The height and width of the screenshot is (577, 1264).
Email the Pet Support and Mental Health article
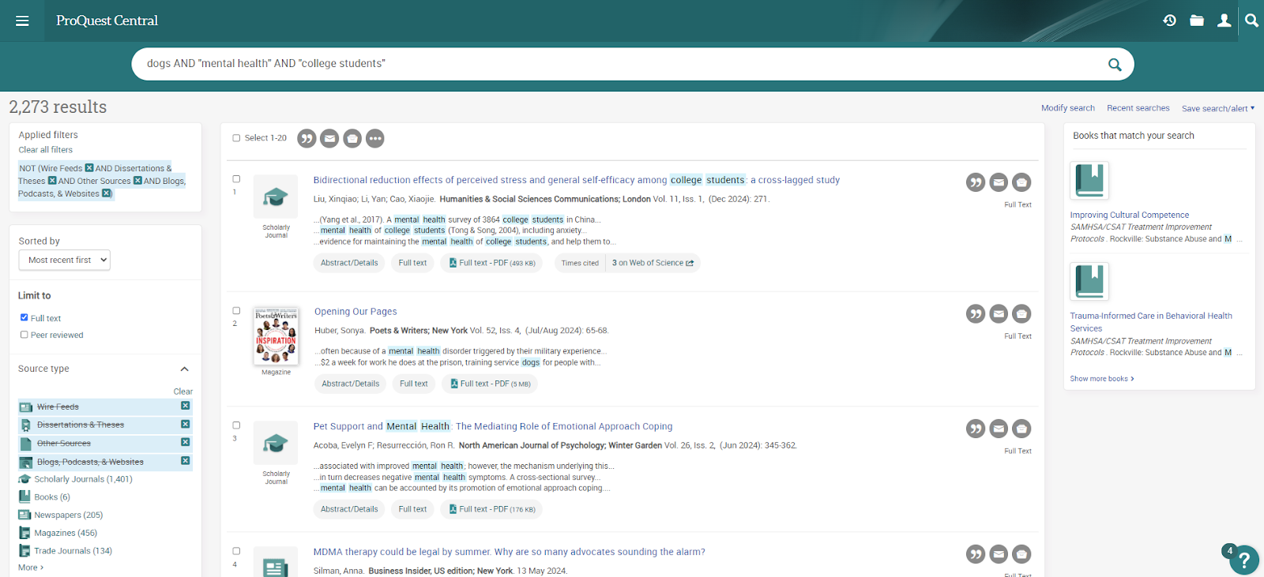click(999, 429)
